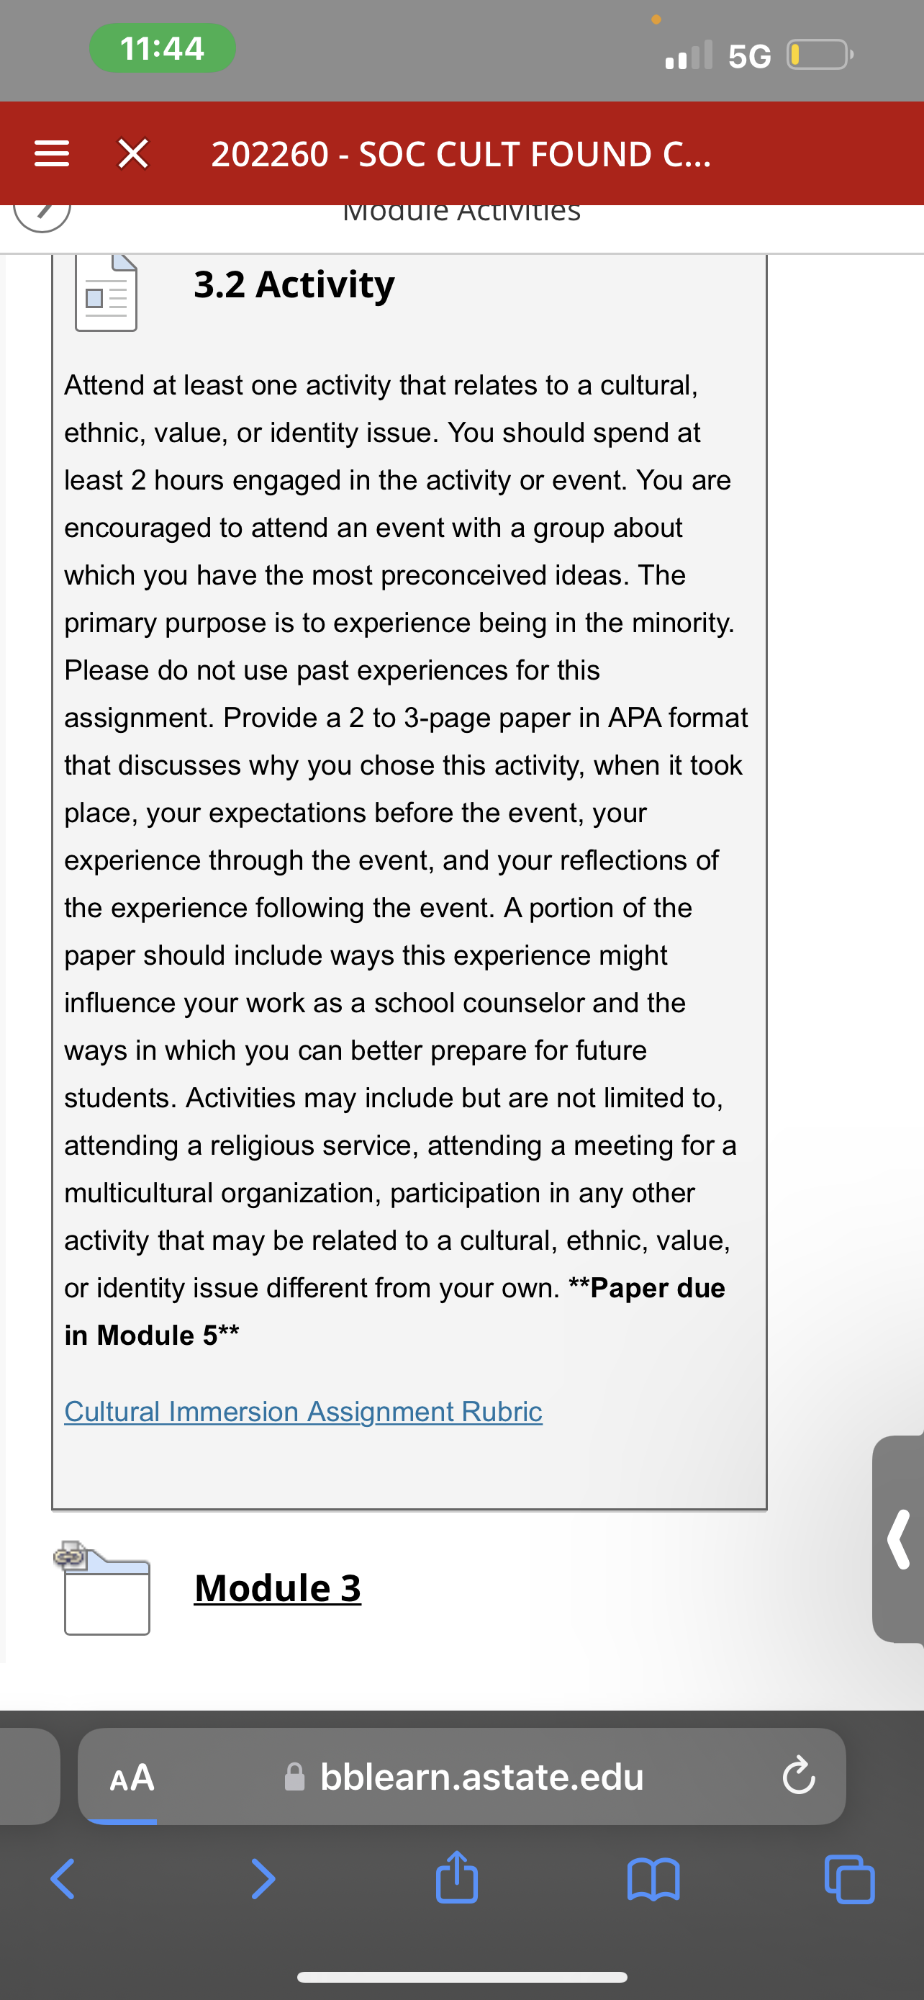Open the Cultural Immersion Assignment Rubric link
The image size is (924, 2000).
click(304, 1410)
